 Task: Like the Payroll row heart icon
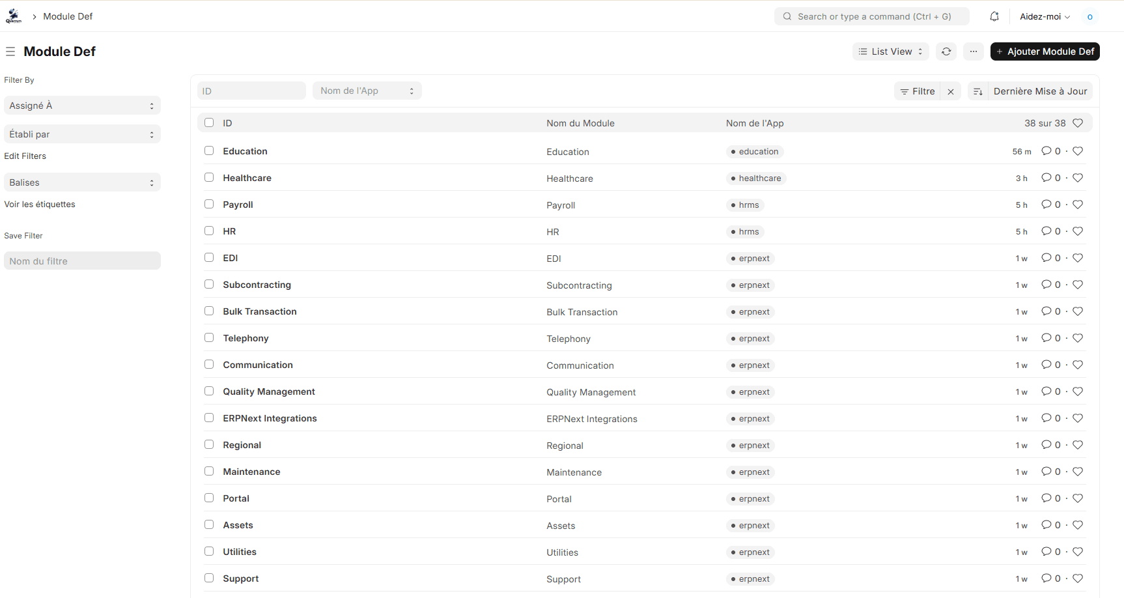pyautogui.click(x=1078, y=205)
